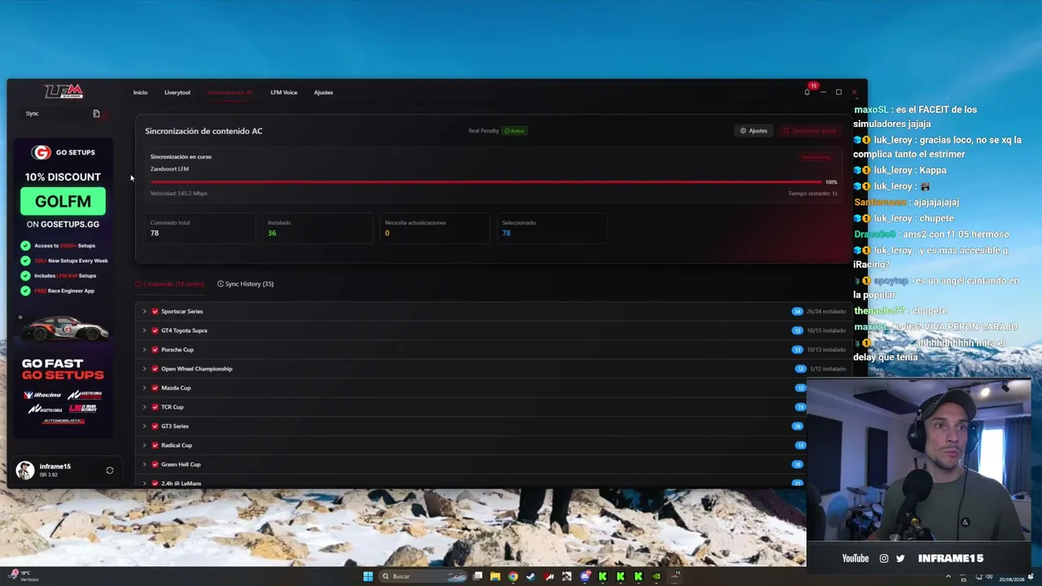
Task: Expand the Green Hell Cup row
Action: [x=144, y=465]
